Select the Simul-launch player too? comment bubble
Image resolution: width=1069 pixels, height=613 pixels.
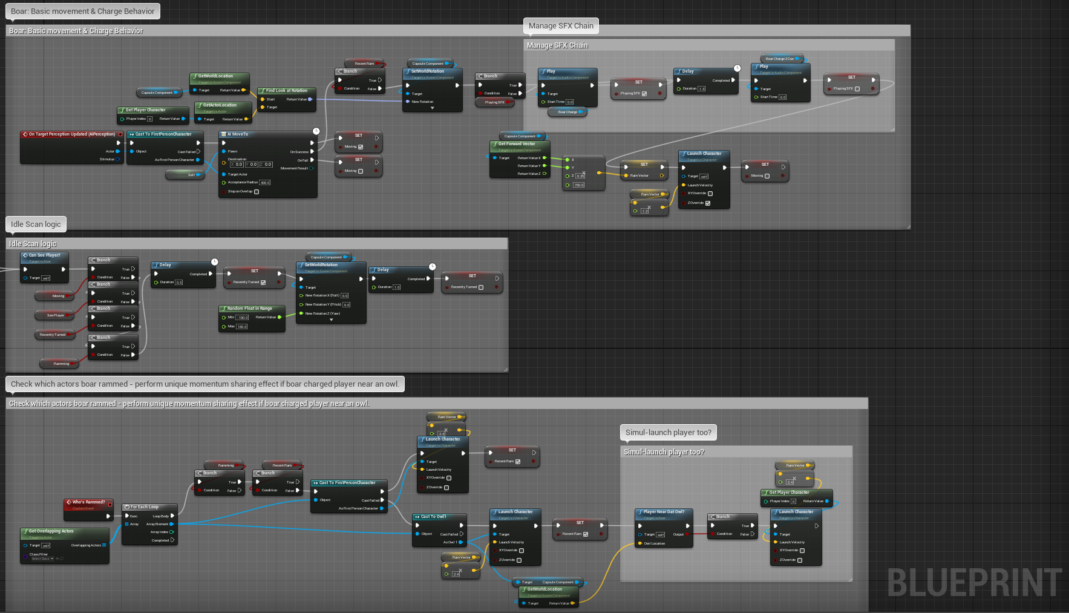coord(669,433)
